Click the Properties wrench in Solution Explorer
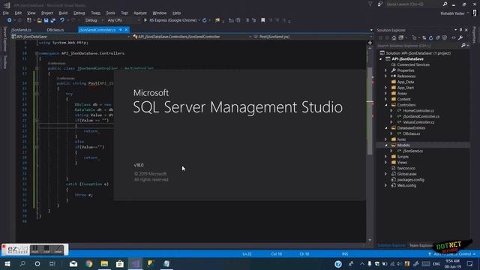Image resolution: width=480 pixels, height=270 pixels. tap(460, 38)
